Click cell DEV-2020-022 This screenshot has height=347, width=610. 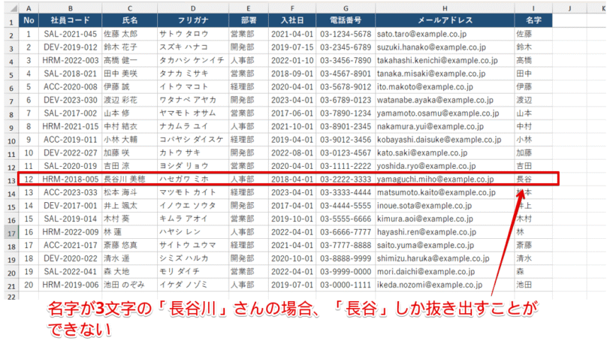(70, 258)
